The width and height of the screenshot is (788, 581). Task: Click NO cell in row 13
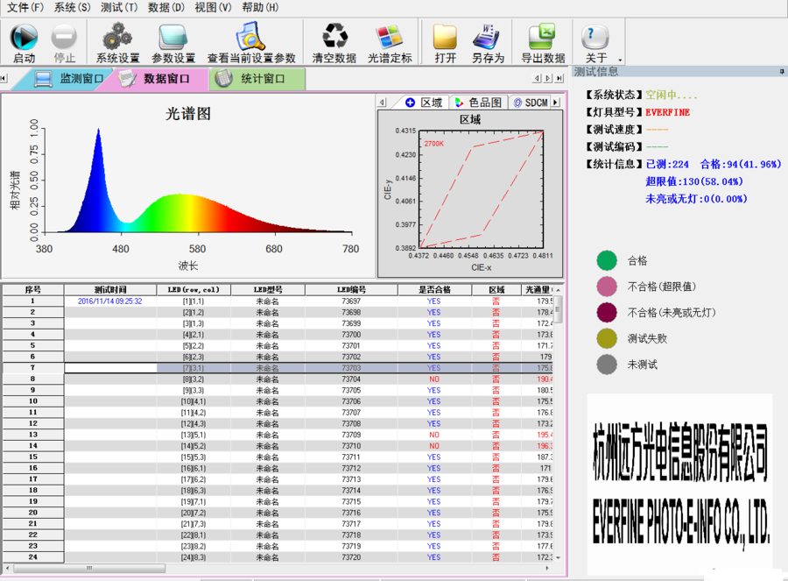(x=434, y=435)
